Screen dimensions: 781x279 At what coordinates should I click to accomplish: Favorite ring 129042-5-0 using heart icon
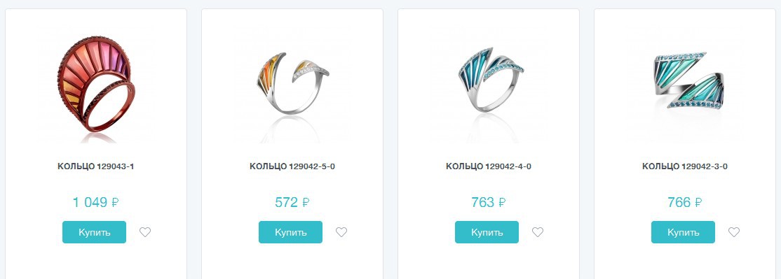[341, 232]
